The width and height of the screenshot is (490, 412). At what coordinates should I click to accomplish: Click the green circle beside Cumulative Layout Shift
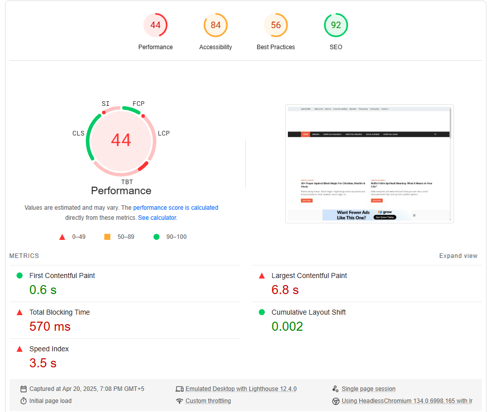(262, 312)
